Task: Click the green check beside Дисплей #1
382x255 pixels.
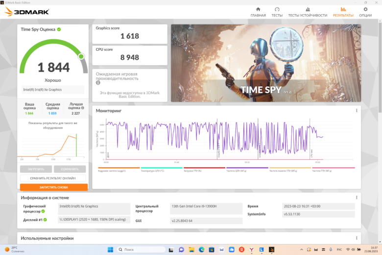Action: point(45,220)
